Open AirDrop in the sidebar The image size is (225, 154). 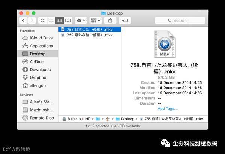click(x=38, y=62)
